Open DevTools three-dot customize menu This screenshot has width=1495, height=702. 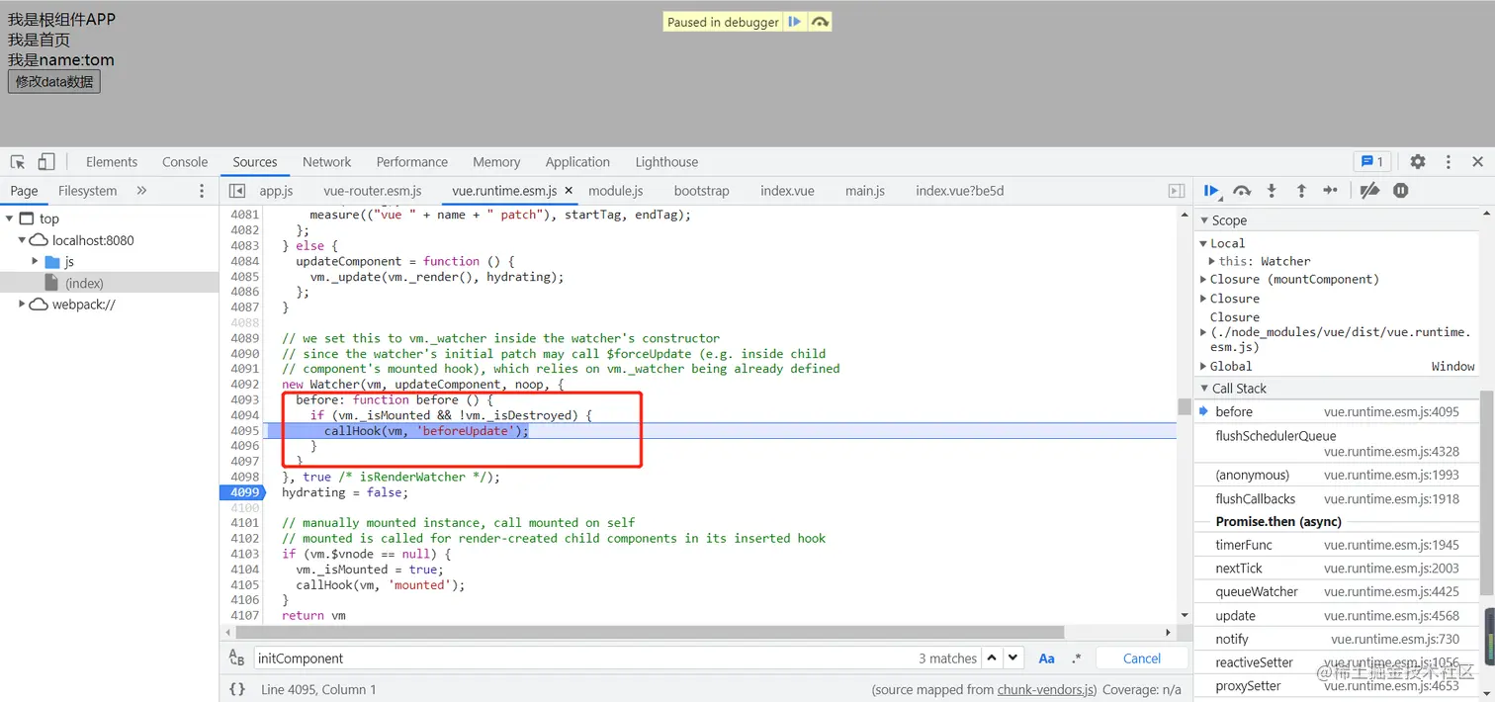click(x=1449, y=162)
